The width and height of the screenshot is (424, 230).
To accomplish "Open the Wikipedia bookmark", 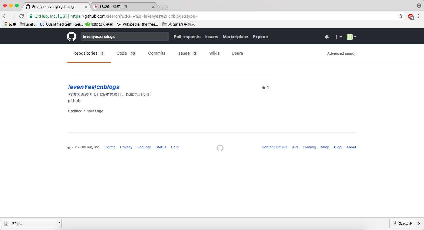I will (x=138, y=24).
